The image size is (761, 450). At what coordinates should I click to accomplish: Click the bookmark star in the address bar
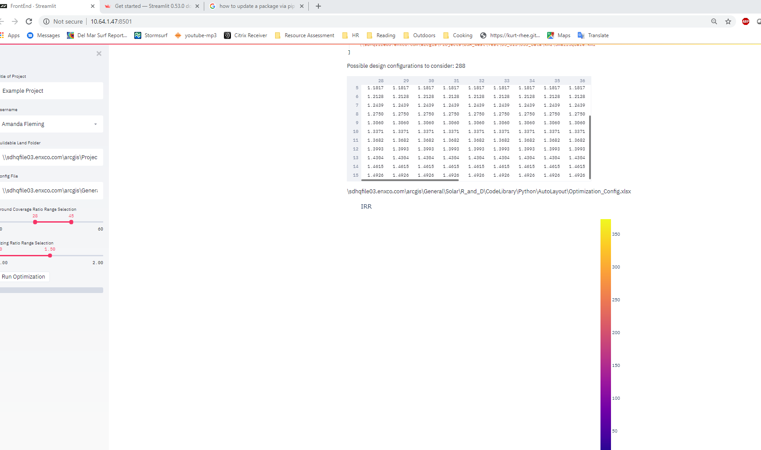728,21
